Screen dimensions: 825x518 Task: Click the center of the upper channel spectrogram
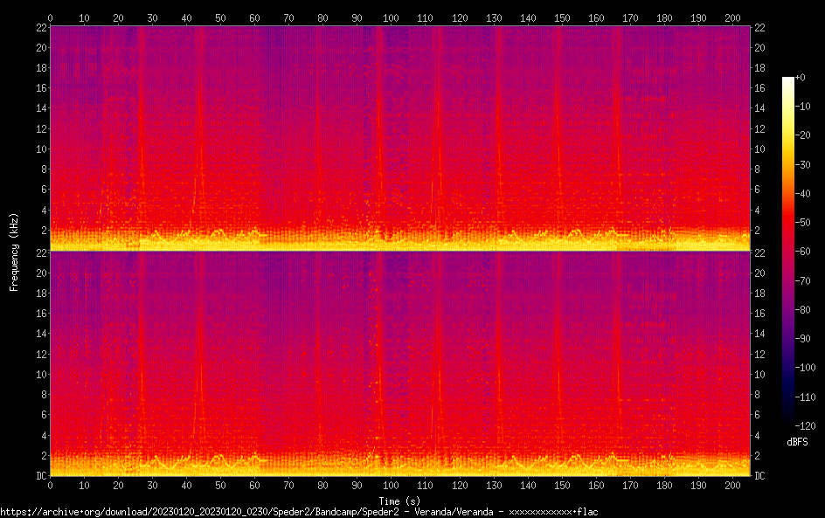[399, 138]
